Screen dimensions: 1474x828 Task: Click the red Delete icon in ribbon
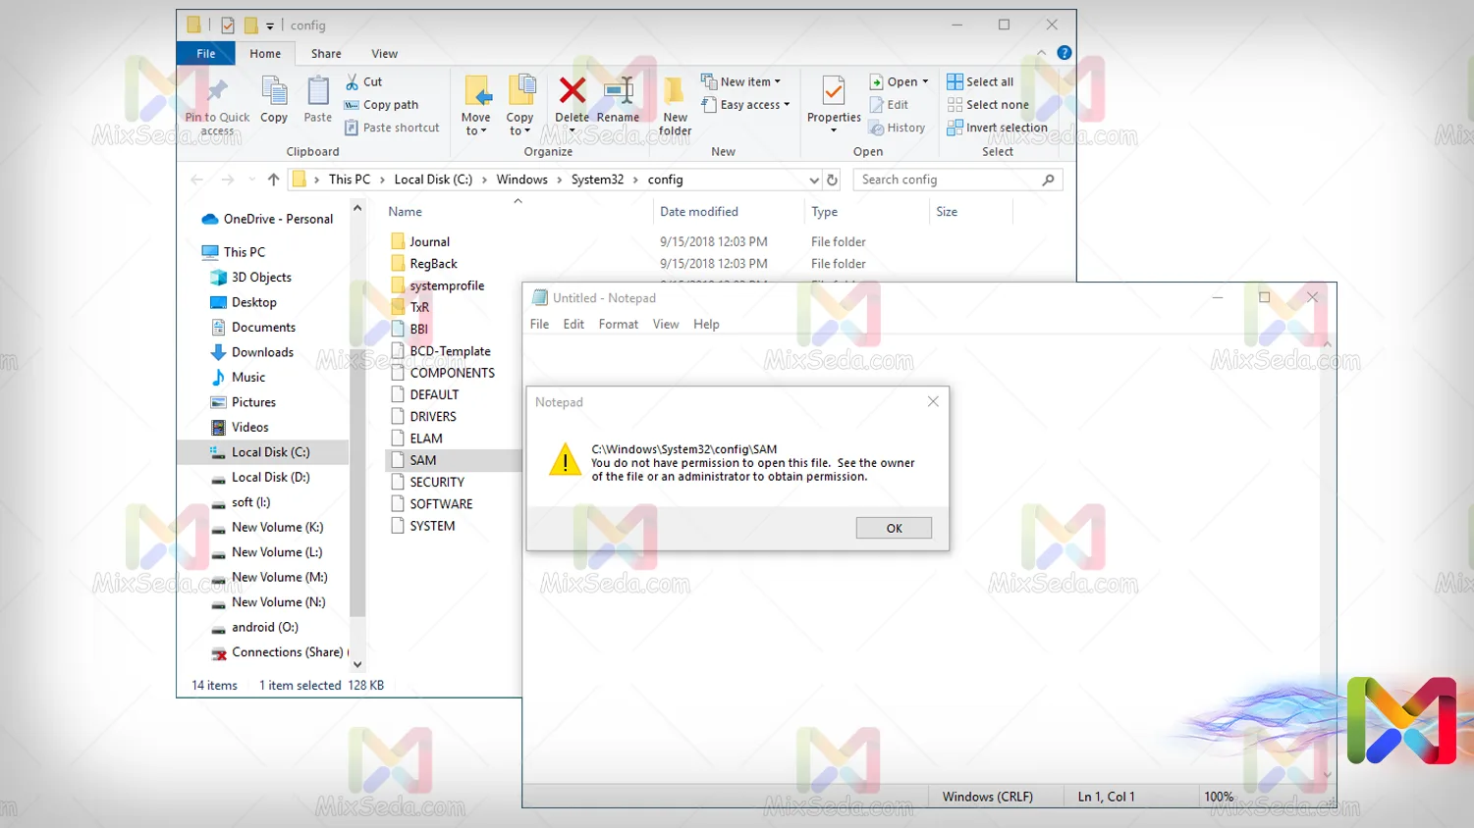572,92
